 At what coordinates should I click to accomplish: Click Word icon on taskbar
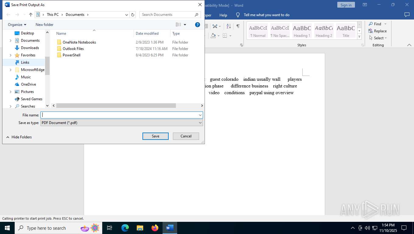(170, 228)
